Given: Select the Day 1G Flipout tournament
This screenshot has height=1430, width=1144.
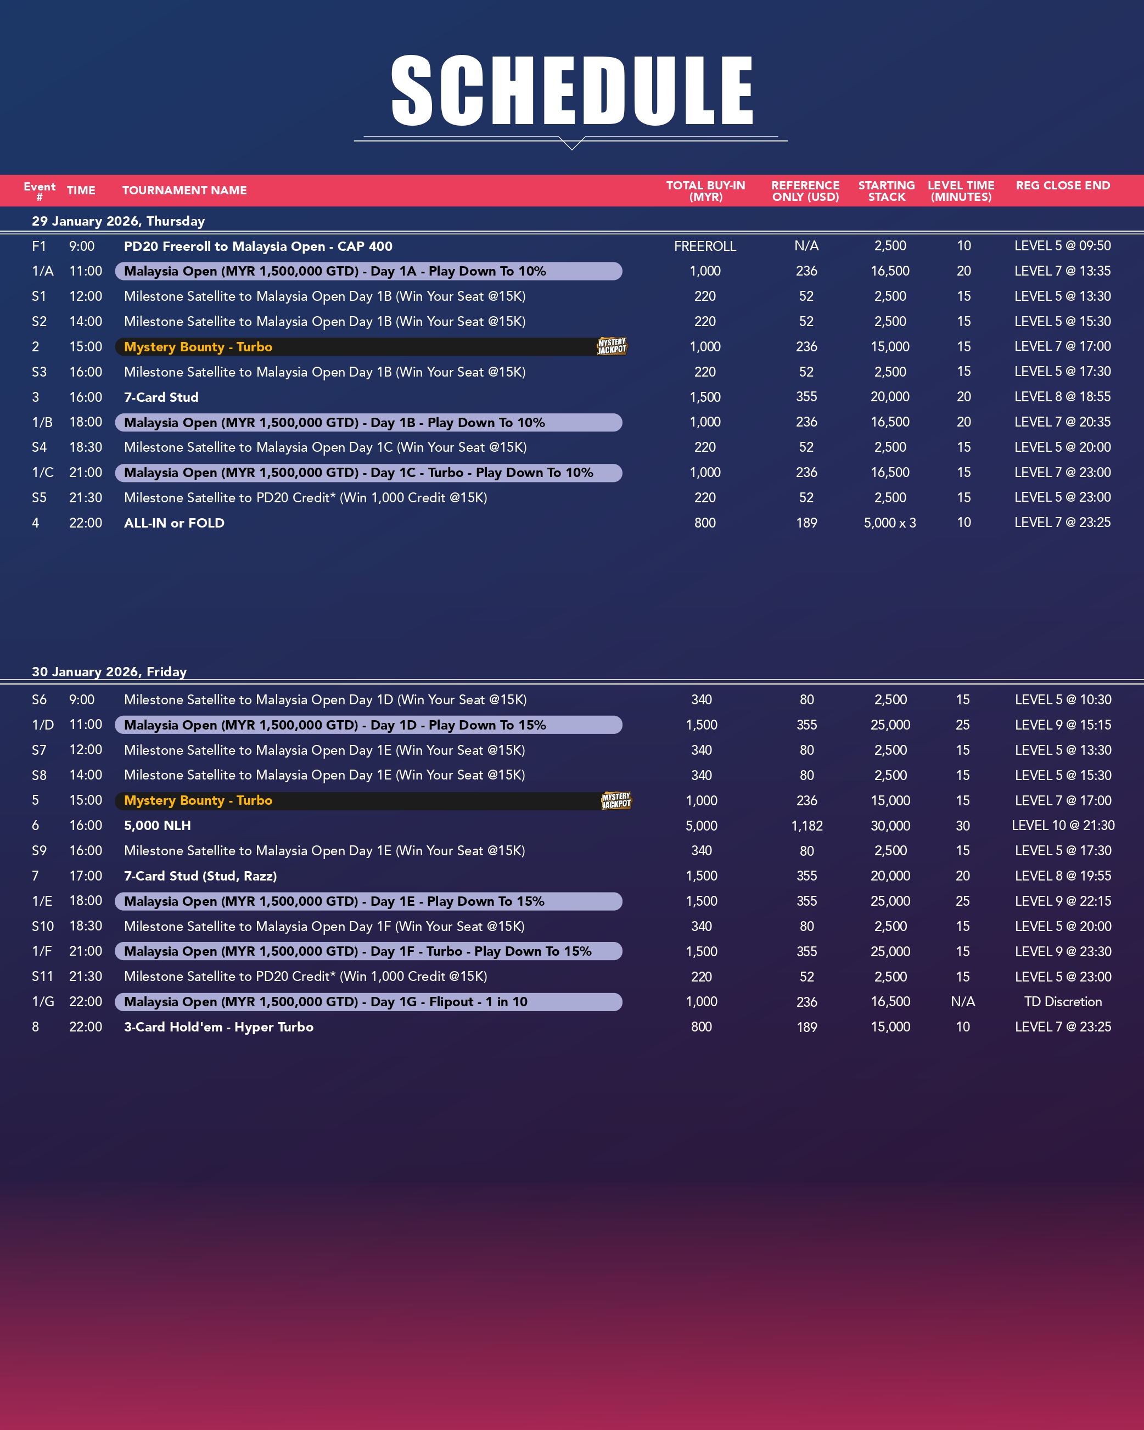Looking at the screenshot, I should pos(368,1001).
